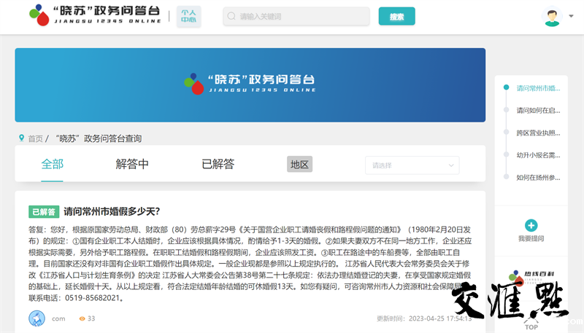Click the 晓苏政务问答台 logo in header

coord(95,16)
